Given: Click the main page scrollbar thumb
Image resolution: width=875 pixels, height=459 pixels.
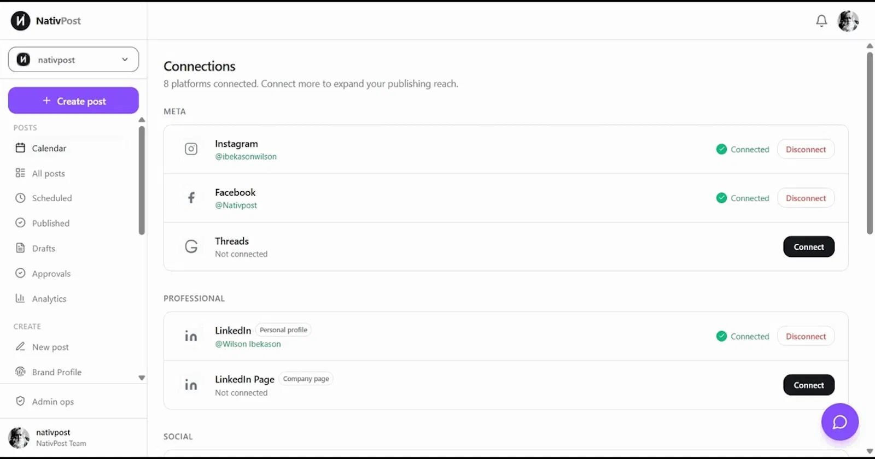Looking at the screenshot, I should [x=870, y=143].
